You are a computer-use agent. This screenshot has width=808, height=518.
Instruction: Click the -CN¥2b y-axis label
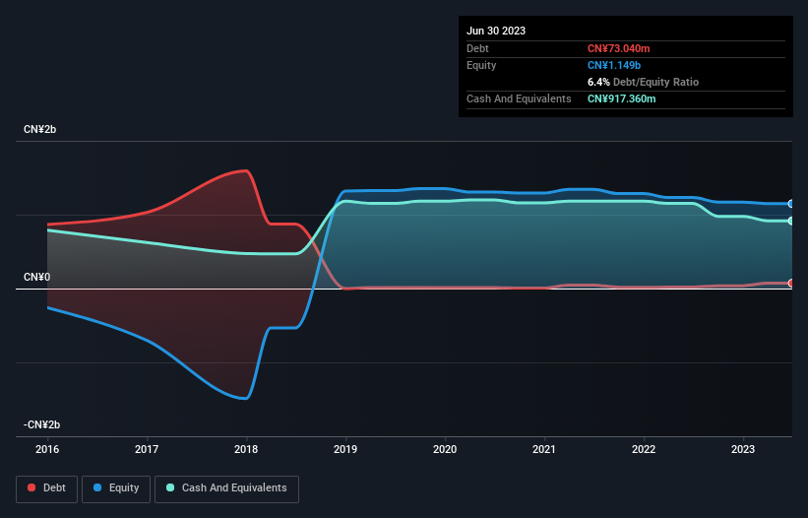(41, 424)
